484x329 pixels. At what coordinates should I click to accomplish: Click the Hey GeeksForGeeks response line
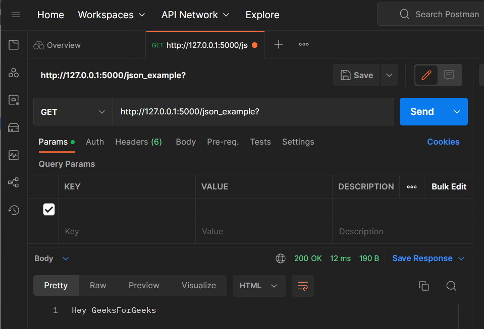point(114,310)
